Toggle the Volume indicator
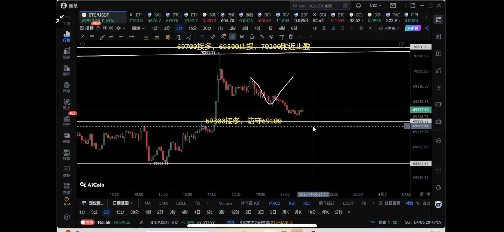 [226, 203]
